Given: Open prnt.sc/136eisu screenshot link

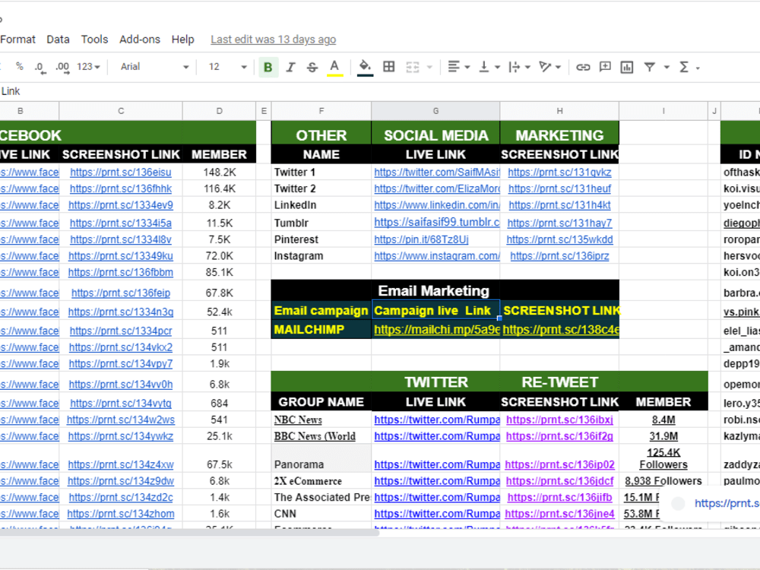Looking at the screenshot, I should 121,172.
